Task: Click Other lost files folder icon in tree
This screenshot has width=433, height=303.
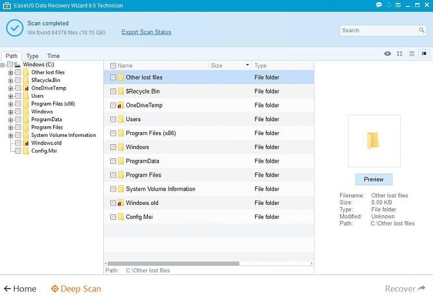Action: pyautogui.click(x=26, y=72)
